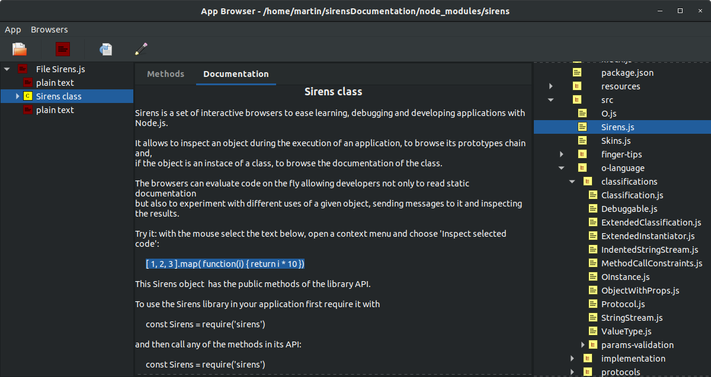Screen dimensions: 711x377
Task: Collapse the src folder arrow
Action: (551, 100)
